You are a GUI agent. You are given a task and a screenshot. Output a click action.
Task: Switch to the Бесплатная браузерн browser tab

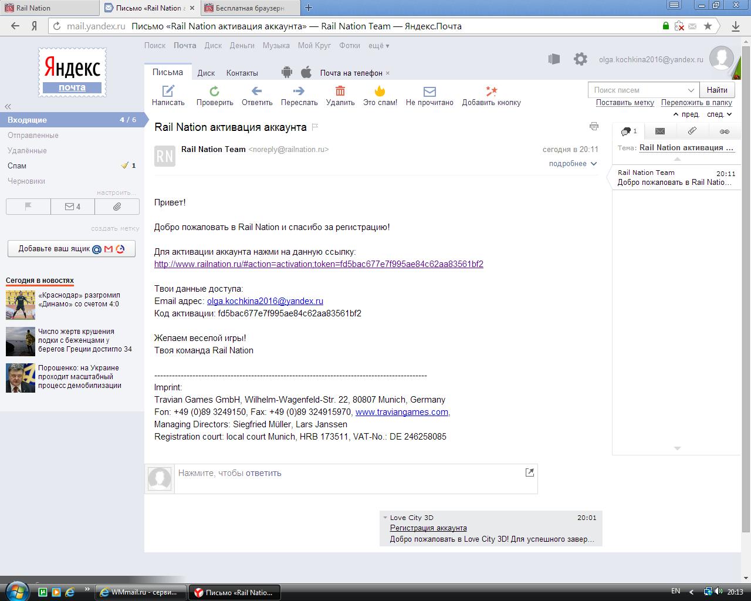(251, 8)
